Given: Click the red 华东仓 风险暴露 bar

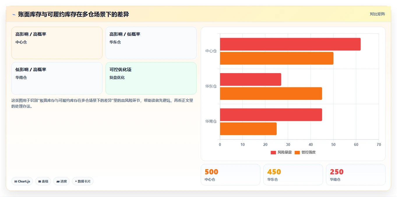Looking at the screenshot, I should pos(250,79).
